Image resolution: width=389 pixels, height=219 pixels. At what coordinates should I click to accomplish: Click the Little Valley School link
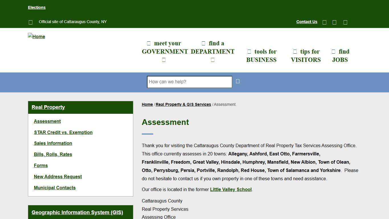coord(231,189)
